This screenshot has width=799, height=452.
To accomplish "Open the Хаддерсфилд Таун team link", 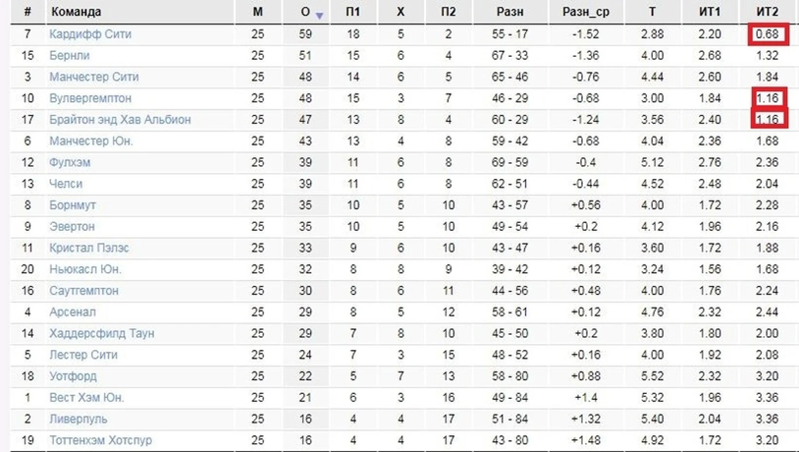I will [x=102, y=333].
